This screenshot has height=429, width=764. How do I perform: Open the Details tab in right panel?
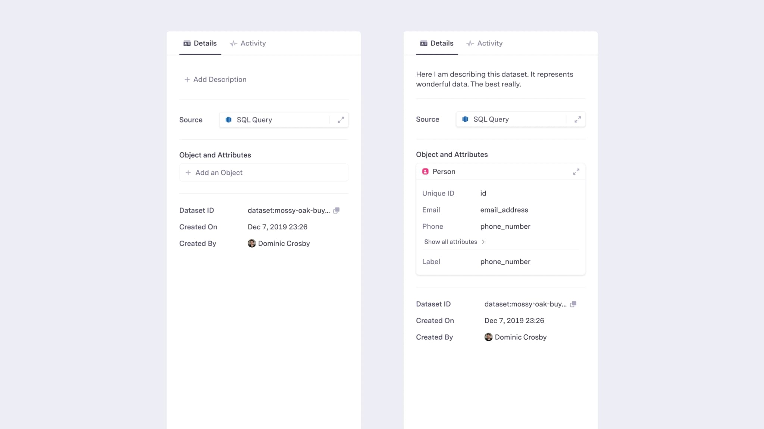[437, 44]
